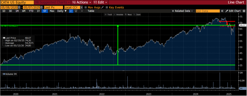The width and height of the screenshot is (247, 96).
Task: Edit moving averages with pencil icon
Action: point(102,7)
